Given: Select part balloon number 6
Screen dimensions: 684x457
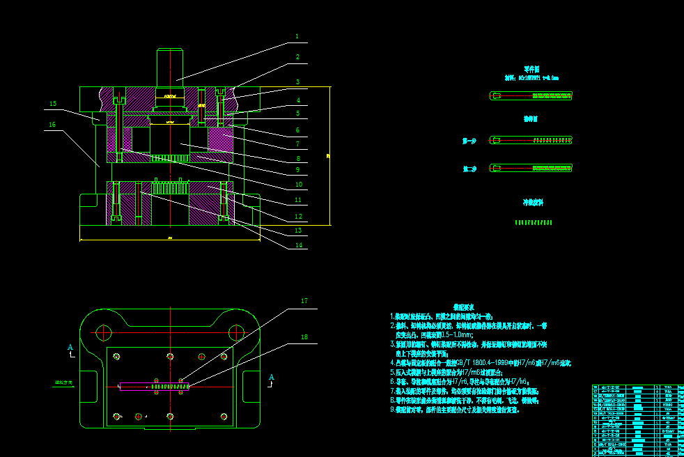Looking at the screenshot, I should tap(298, 130).
